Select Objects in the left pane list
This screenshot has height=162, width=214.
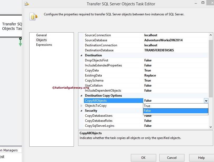41,40
